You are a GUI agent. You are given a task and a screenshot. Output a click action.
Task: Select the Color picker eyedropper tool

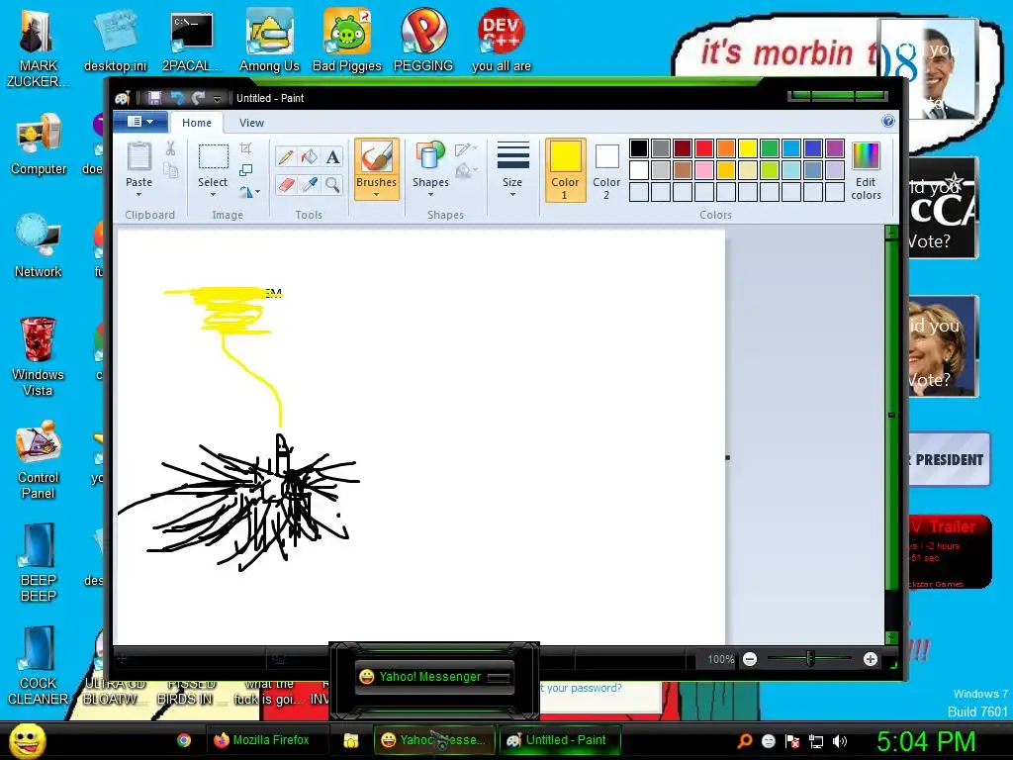point(309,185)
